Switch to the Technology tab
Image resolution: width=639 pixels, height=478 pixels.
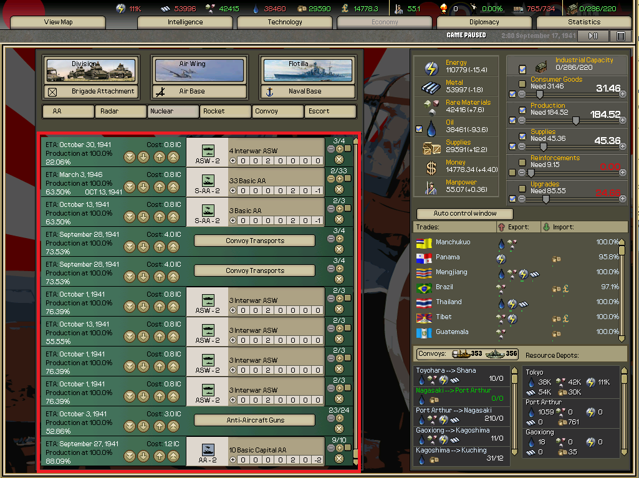click(x=285, y=22)
